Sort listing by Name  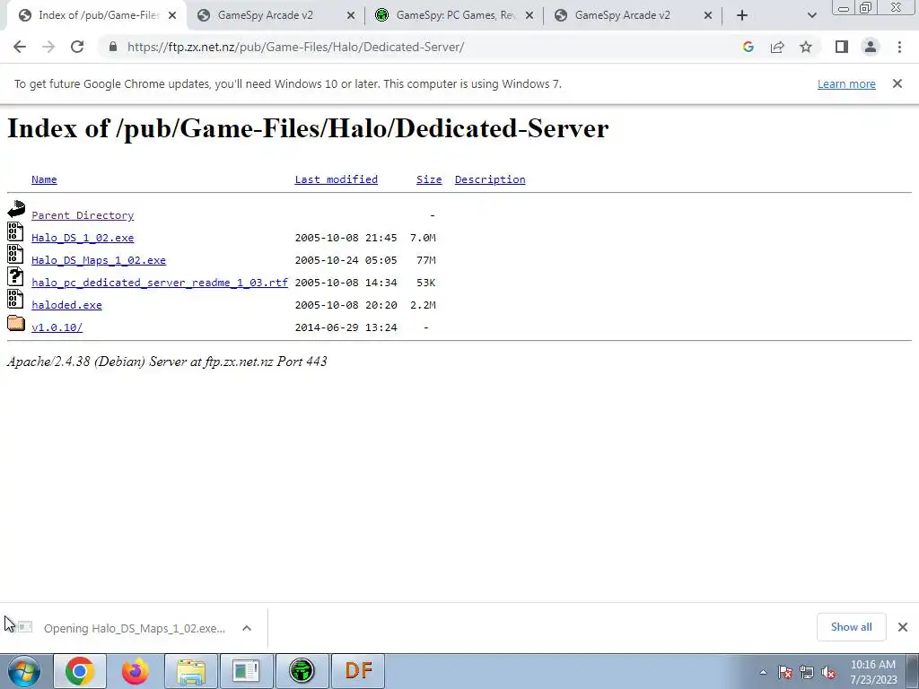[44, 179]
